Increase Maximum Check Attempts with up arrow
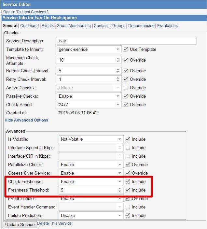This screenshot has height=229, width=207. point(118,59)
